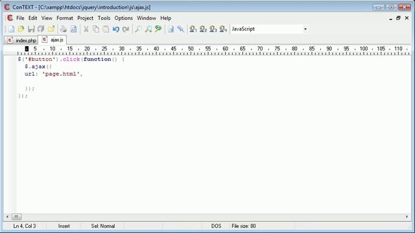
Task: Open the File menu
Action: click(x=20, y=18)
